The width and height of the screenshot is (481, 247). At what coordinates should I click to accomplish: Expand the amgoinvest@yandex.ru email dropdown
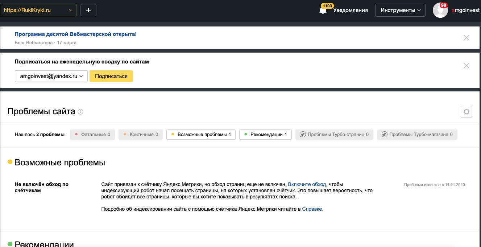point(51,76)
